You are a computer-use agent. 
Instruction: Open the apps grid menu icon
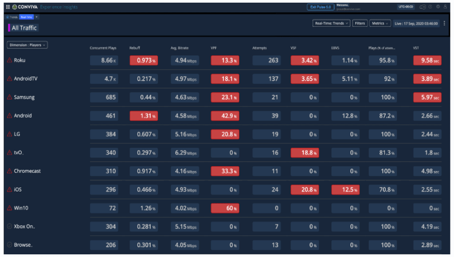(8, 7)
